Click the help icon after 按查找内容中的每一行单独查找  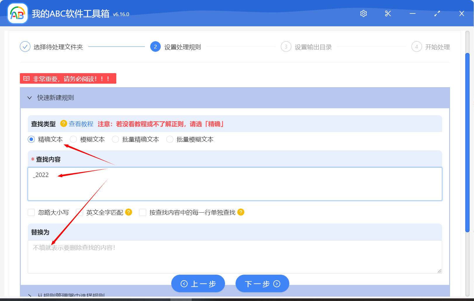click(x=241, y=212)
